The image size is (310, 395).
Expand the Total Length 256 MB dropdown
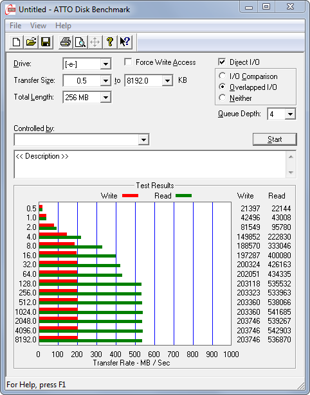point(105,97)
